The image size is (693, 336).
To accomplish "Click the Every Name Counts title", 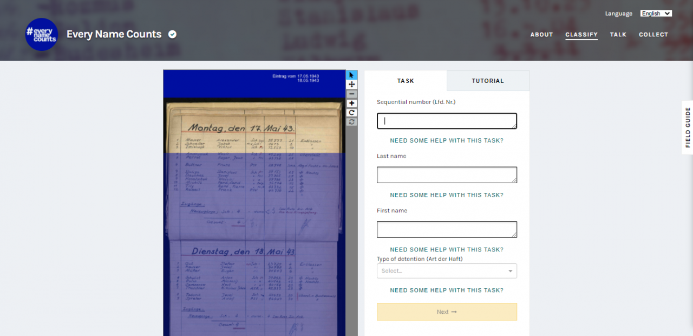I will coord(114,34).
